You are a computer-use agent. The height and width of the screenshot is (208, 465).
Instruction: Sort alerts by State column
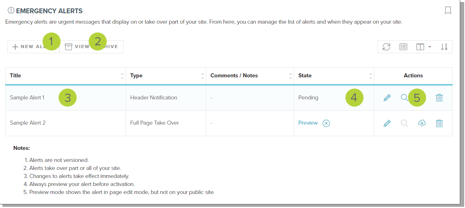370,76
